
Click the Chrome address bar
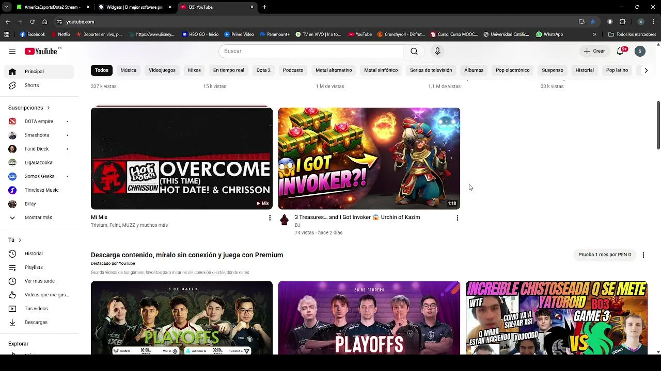coord(315,22)
